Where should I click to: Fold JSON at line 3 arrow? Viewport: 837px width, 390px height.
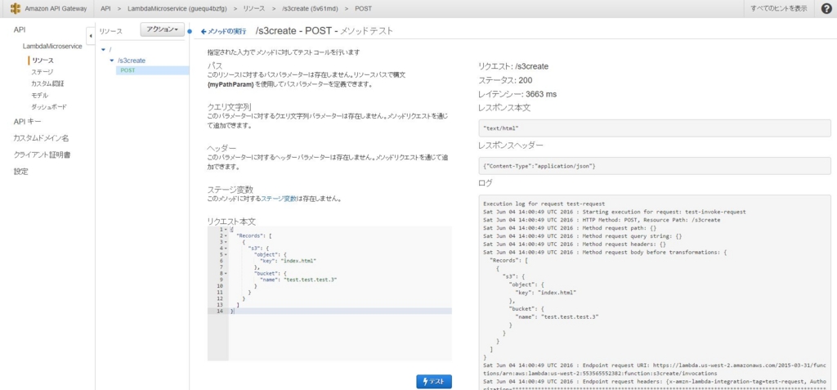226,242
